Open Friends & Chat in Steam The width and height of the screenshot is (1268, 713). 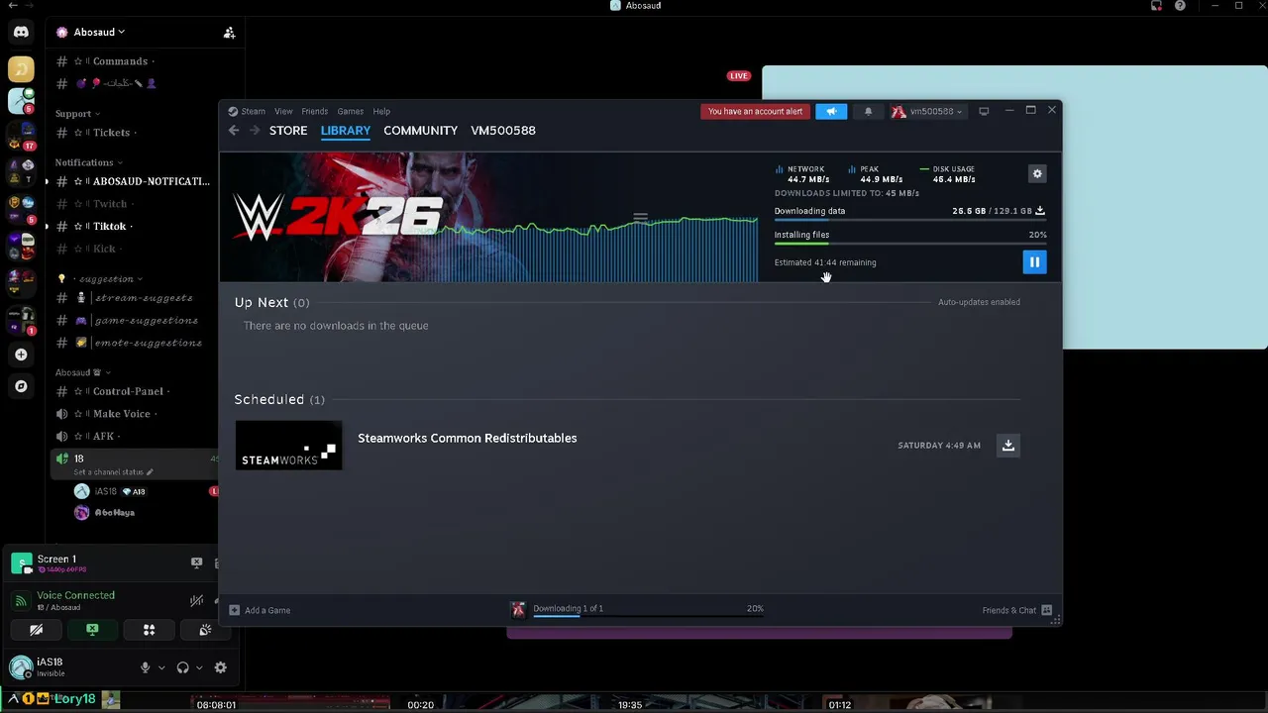point(1016,610)
